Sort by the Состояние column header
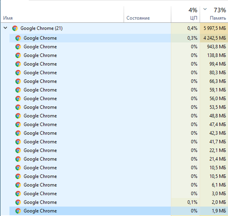Screen dimensions: 228x216 pyautogui.click(x=148, y=14)
